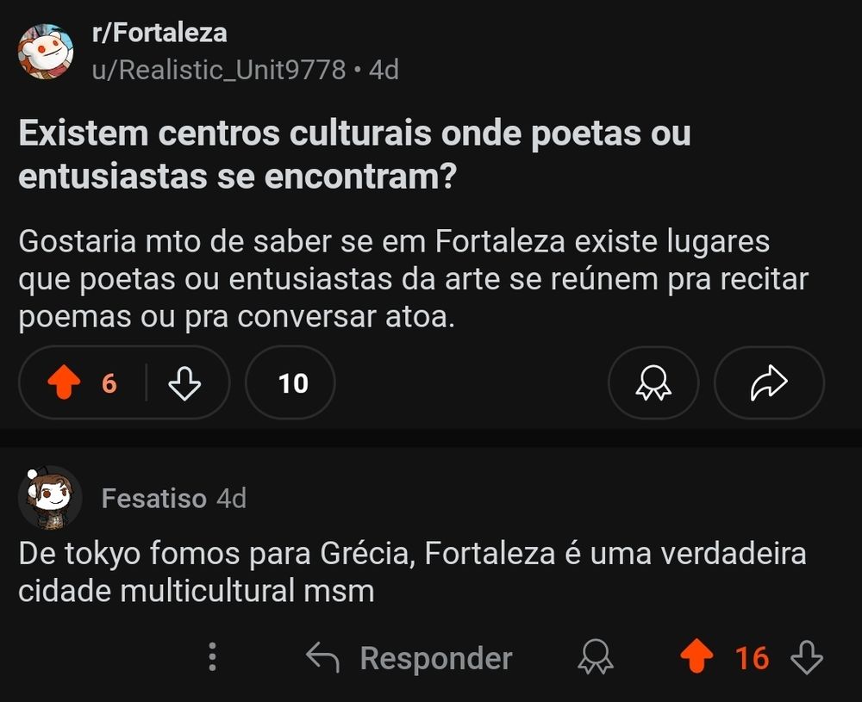Viewport: 862px width, 702px height.
Task: Open the three-dot menu on Fesatiso's comment
Action: click(212, 658)
